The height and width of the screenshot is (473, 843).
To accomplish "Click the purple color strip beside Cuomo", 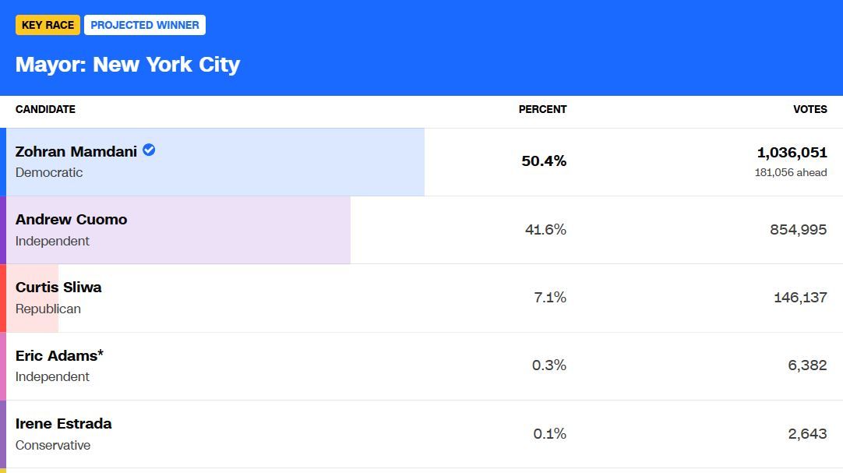I will click(3, 230).
